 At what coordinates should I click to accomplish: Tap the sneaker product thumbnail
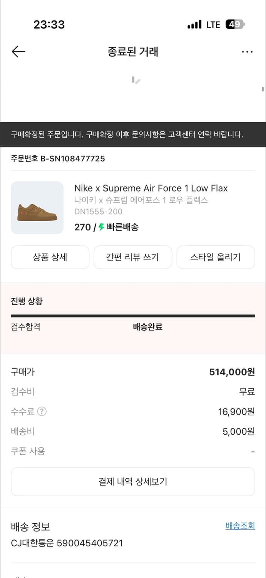37,207
